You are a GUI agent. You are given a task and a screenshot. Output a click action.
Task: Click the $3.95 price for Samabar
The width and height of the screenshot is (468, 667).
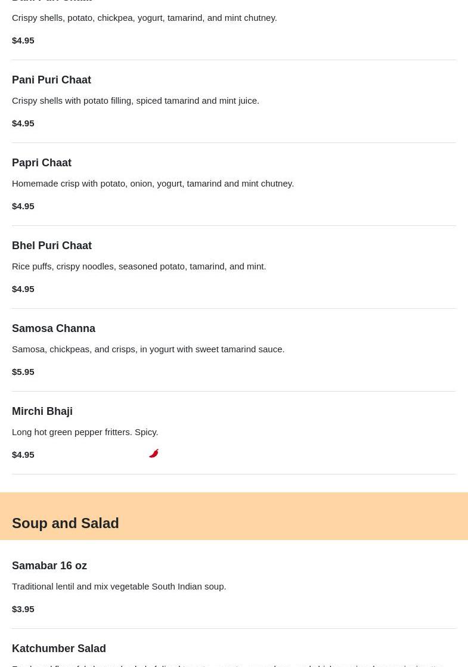(23, 609)
